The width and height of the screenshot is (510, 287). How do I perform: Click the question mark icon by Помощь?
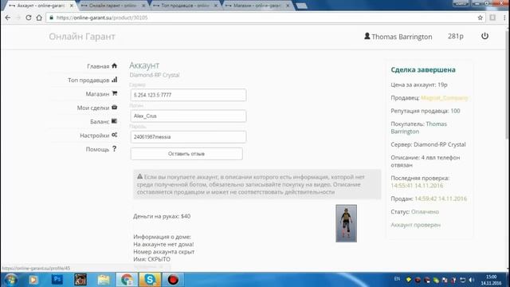click(114, 149)
